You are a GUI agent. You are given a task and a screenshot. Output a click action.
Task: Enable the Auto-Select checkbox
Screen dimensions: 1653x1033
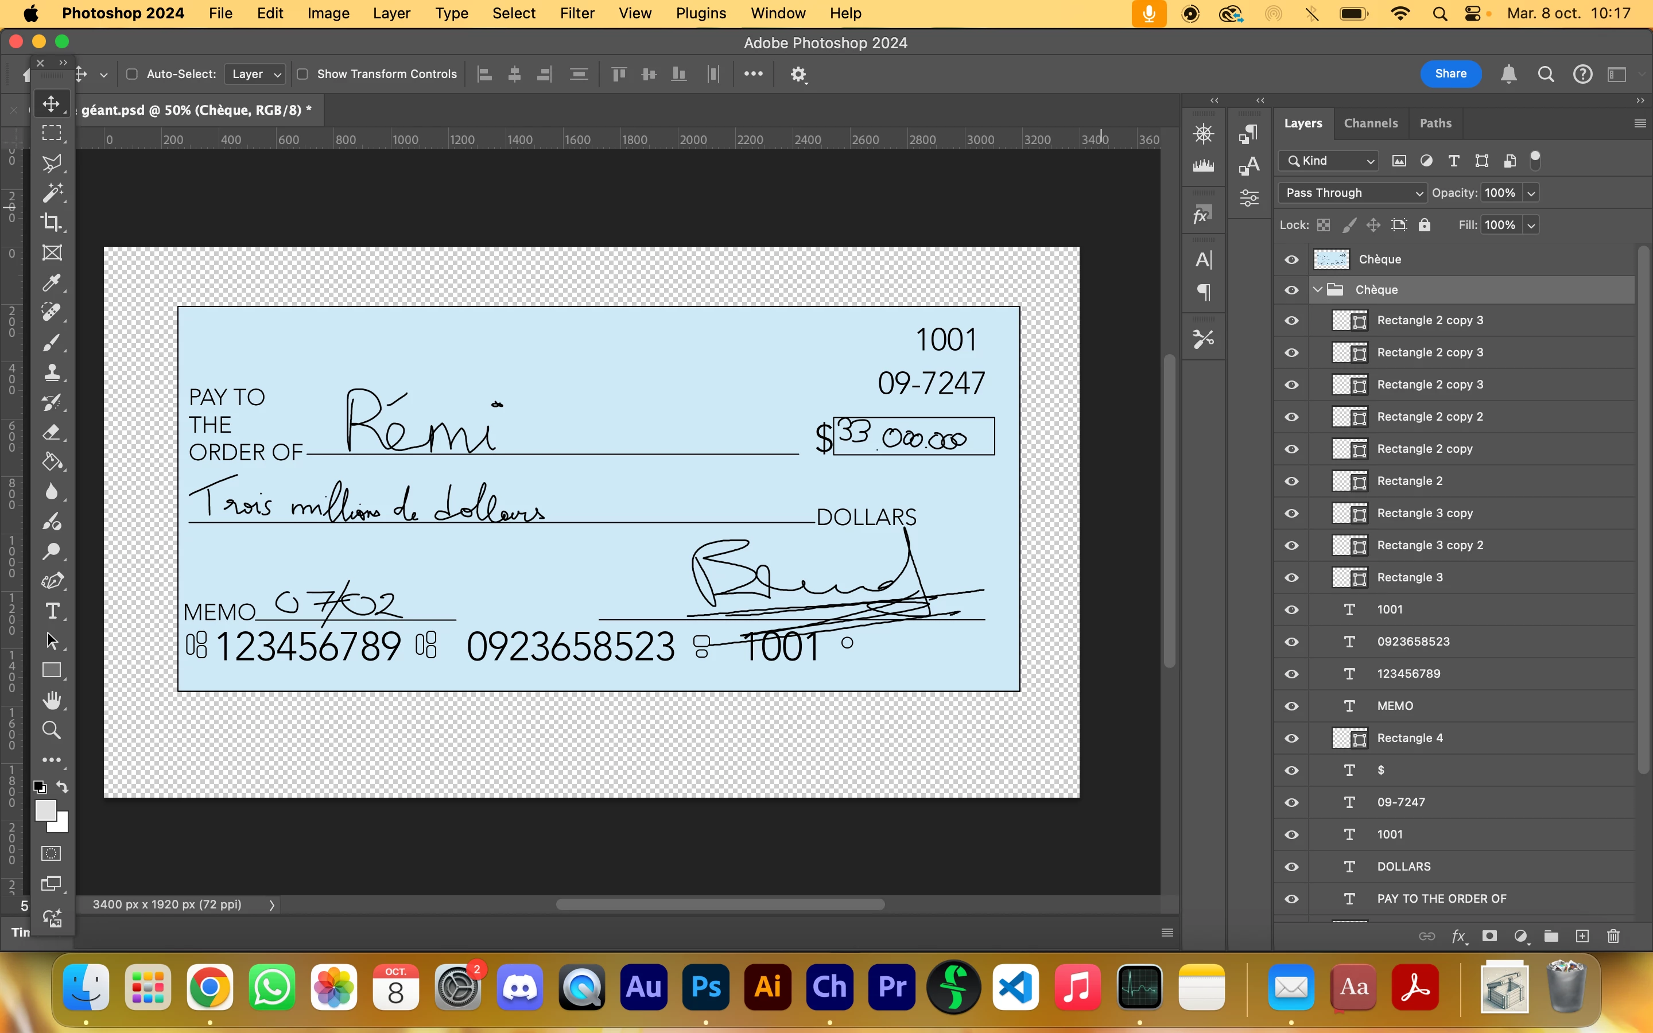pos(132,74)
